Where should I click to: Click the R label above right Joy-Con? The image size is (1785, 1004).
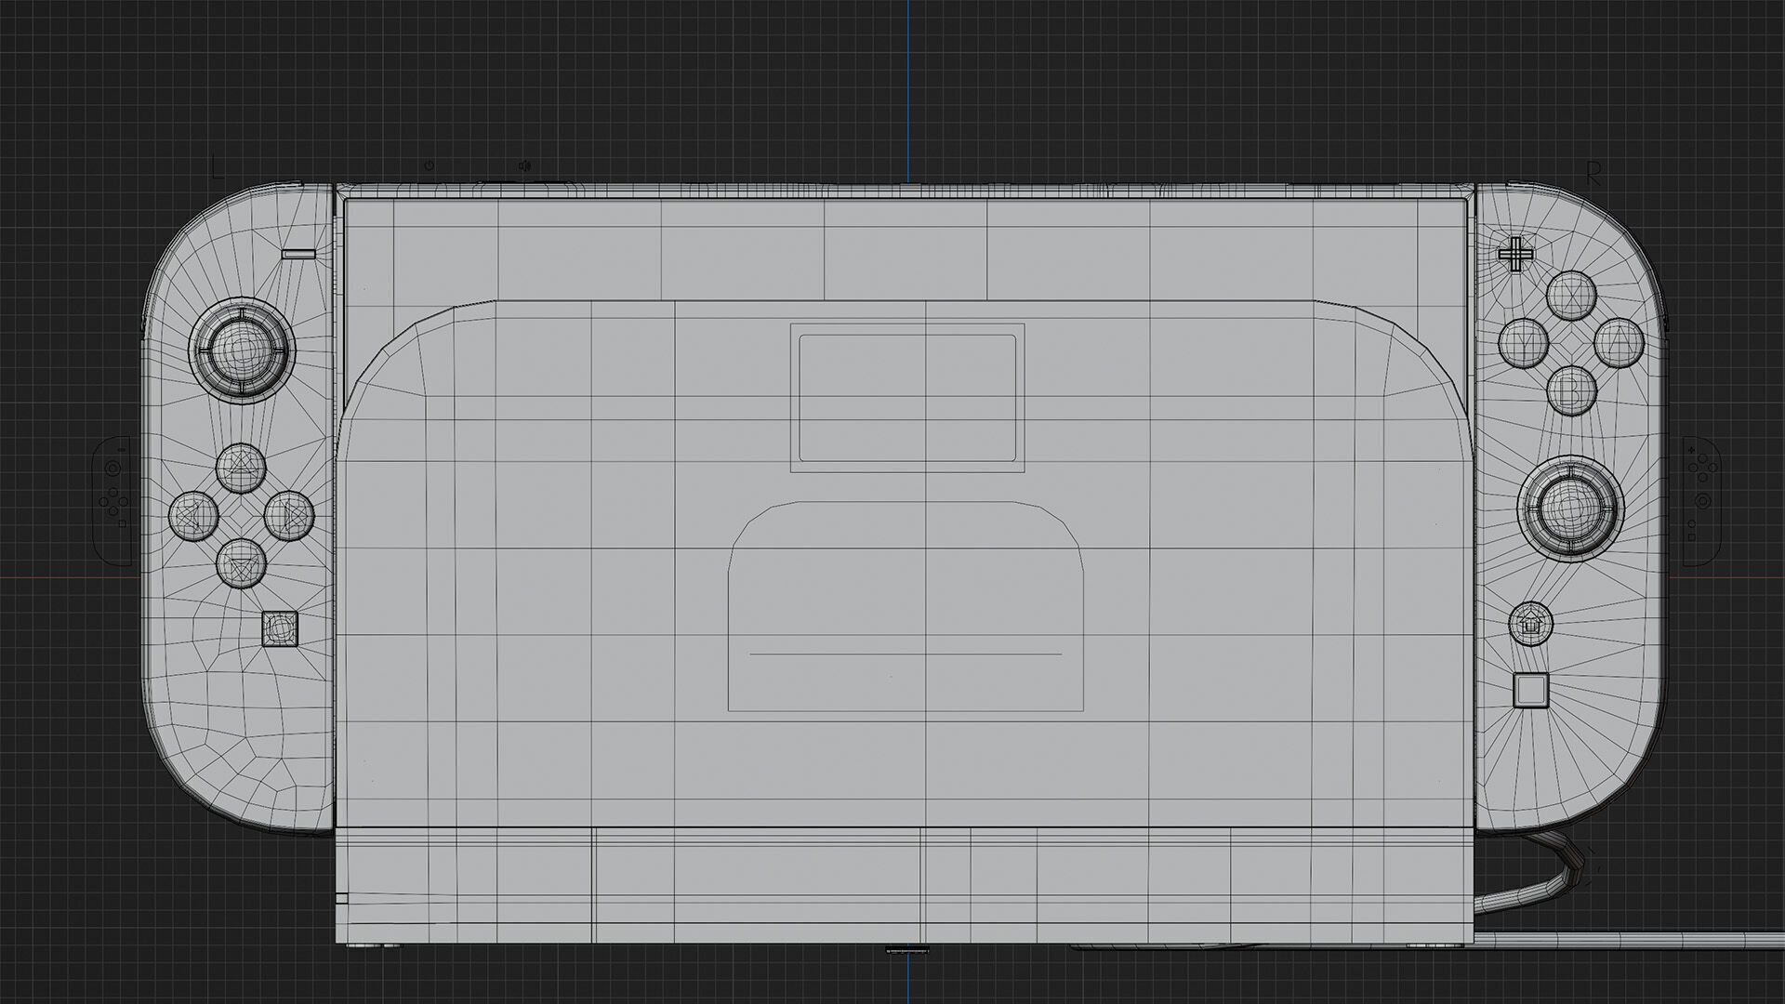(x=1593, y=174)
